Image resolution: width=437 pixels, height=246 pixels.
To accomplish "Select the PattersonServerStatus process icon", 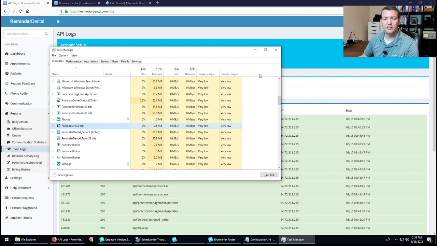I will [58, 100].
